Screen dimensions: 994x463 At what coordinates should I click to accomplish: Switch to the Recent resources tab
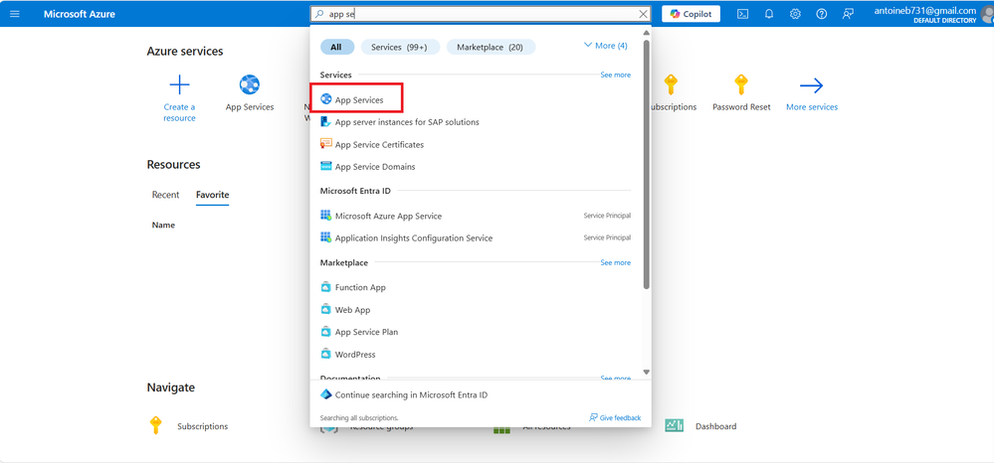pos(165,195)
